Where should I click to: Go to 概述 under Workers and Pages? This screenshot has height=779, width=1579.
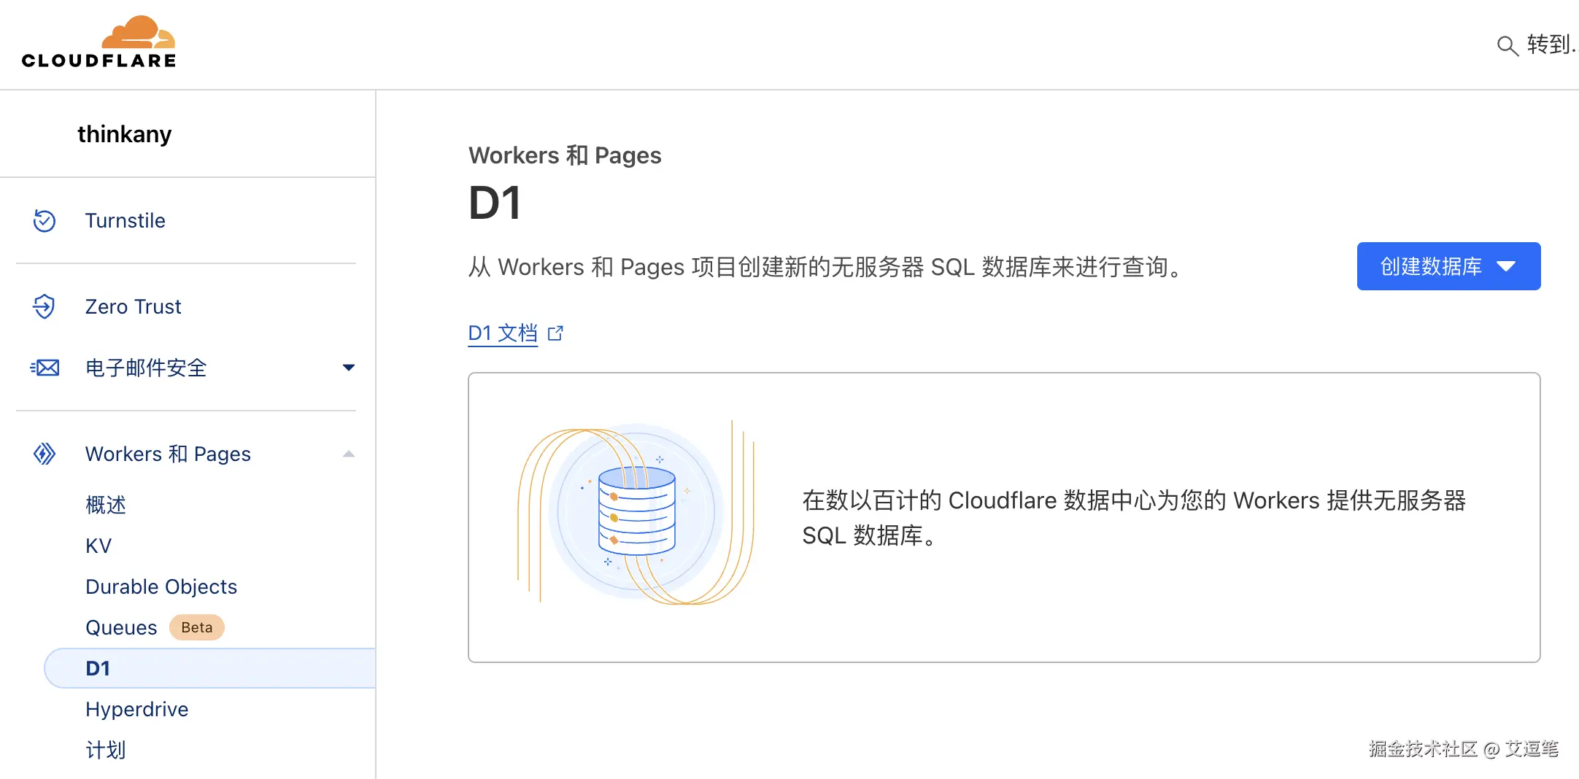tap(106, 505)
